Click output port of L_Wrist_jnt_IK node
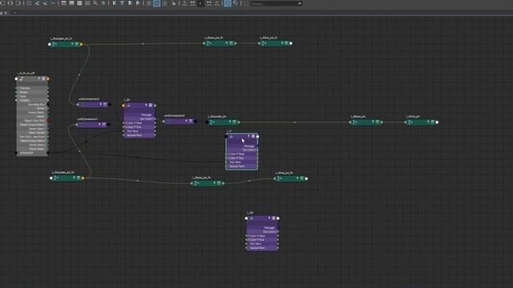This screenshot has width=513, height=288. pos(291,43)
